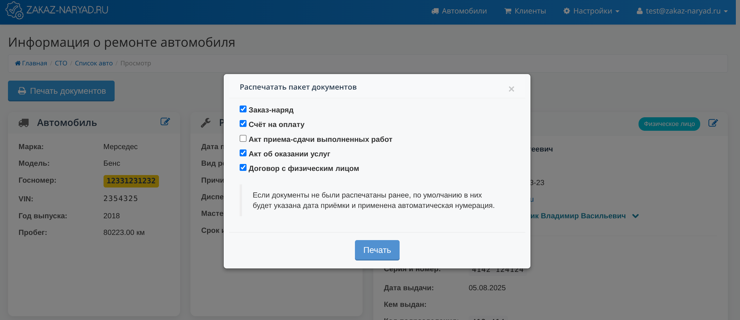Uncheck the Акт об оказании услуг checkbox
Viewport: 740px width, 320px height.
(243, 153)
